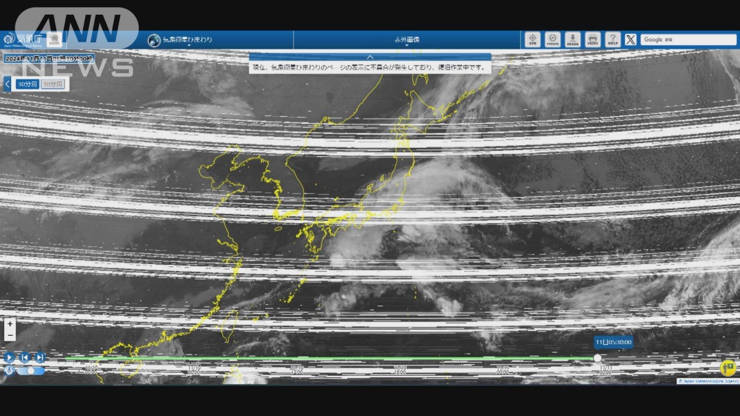This screenshot has width=740, height=416.
Task: Switch playback speed using the toggle switch
Action: pyautogui.click(x=31, y=370)
